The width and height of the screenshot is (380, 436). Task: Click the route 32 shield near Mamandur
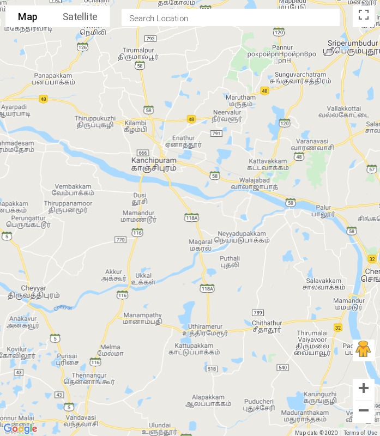coord(337,328)
